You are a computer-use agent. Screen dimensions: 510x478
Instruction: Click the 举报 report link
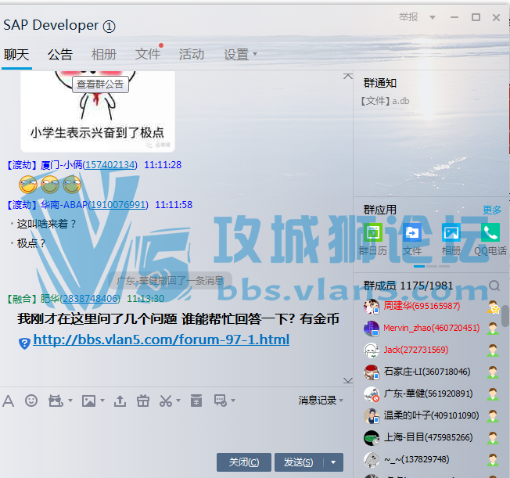pyautogui.click(x=408, y=17)
